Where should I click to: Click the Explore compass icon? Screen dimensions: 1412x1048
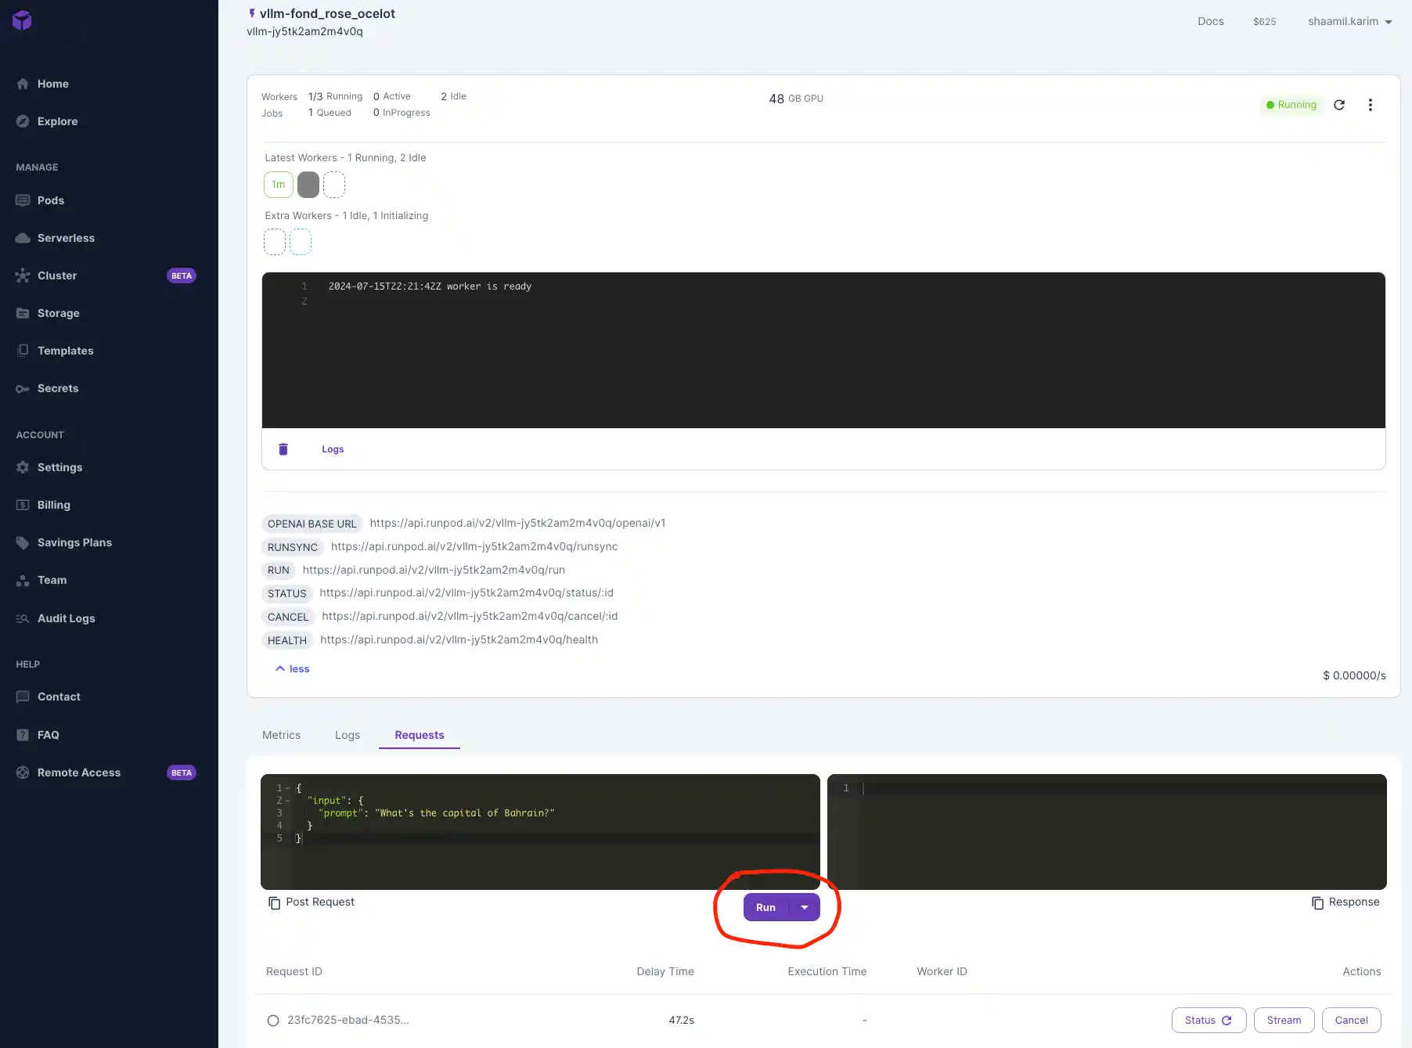point(23,121)
